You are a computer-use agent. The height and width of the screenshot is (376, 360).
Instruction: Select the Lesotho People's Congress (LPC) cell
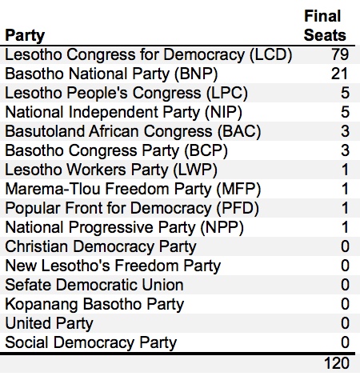point(126,94)
